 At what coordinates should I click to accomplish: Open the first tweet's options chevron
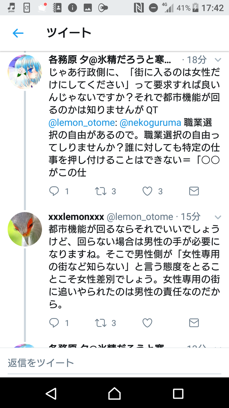coord(218,60)
